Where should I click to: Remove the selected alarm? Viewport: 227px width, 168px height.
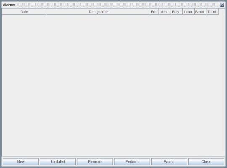point(95,161)
